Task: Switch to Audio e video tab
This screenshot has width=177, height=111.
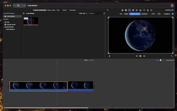Action: [51, 10]
